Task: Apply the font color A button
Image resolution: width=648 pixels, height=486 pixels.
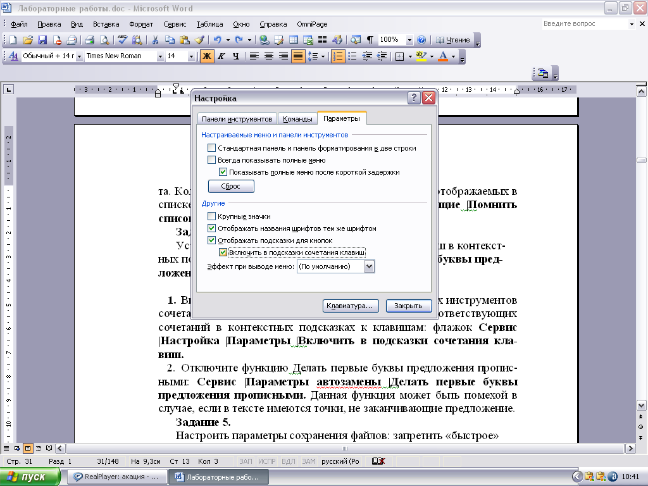Action: (x=443, y=56)
